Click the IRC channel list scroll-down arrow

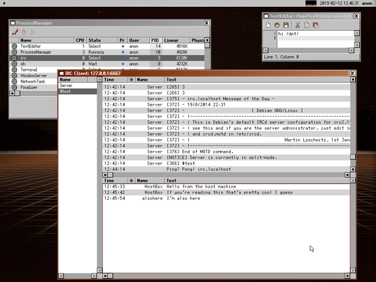[99, 270]
